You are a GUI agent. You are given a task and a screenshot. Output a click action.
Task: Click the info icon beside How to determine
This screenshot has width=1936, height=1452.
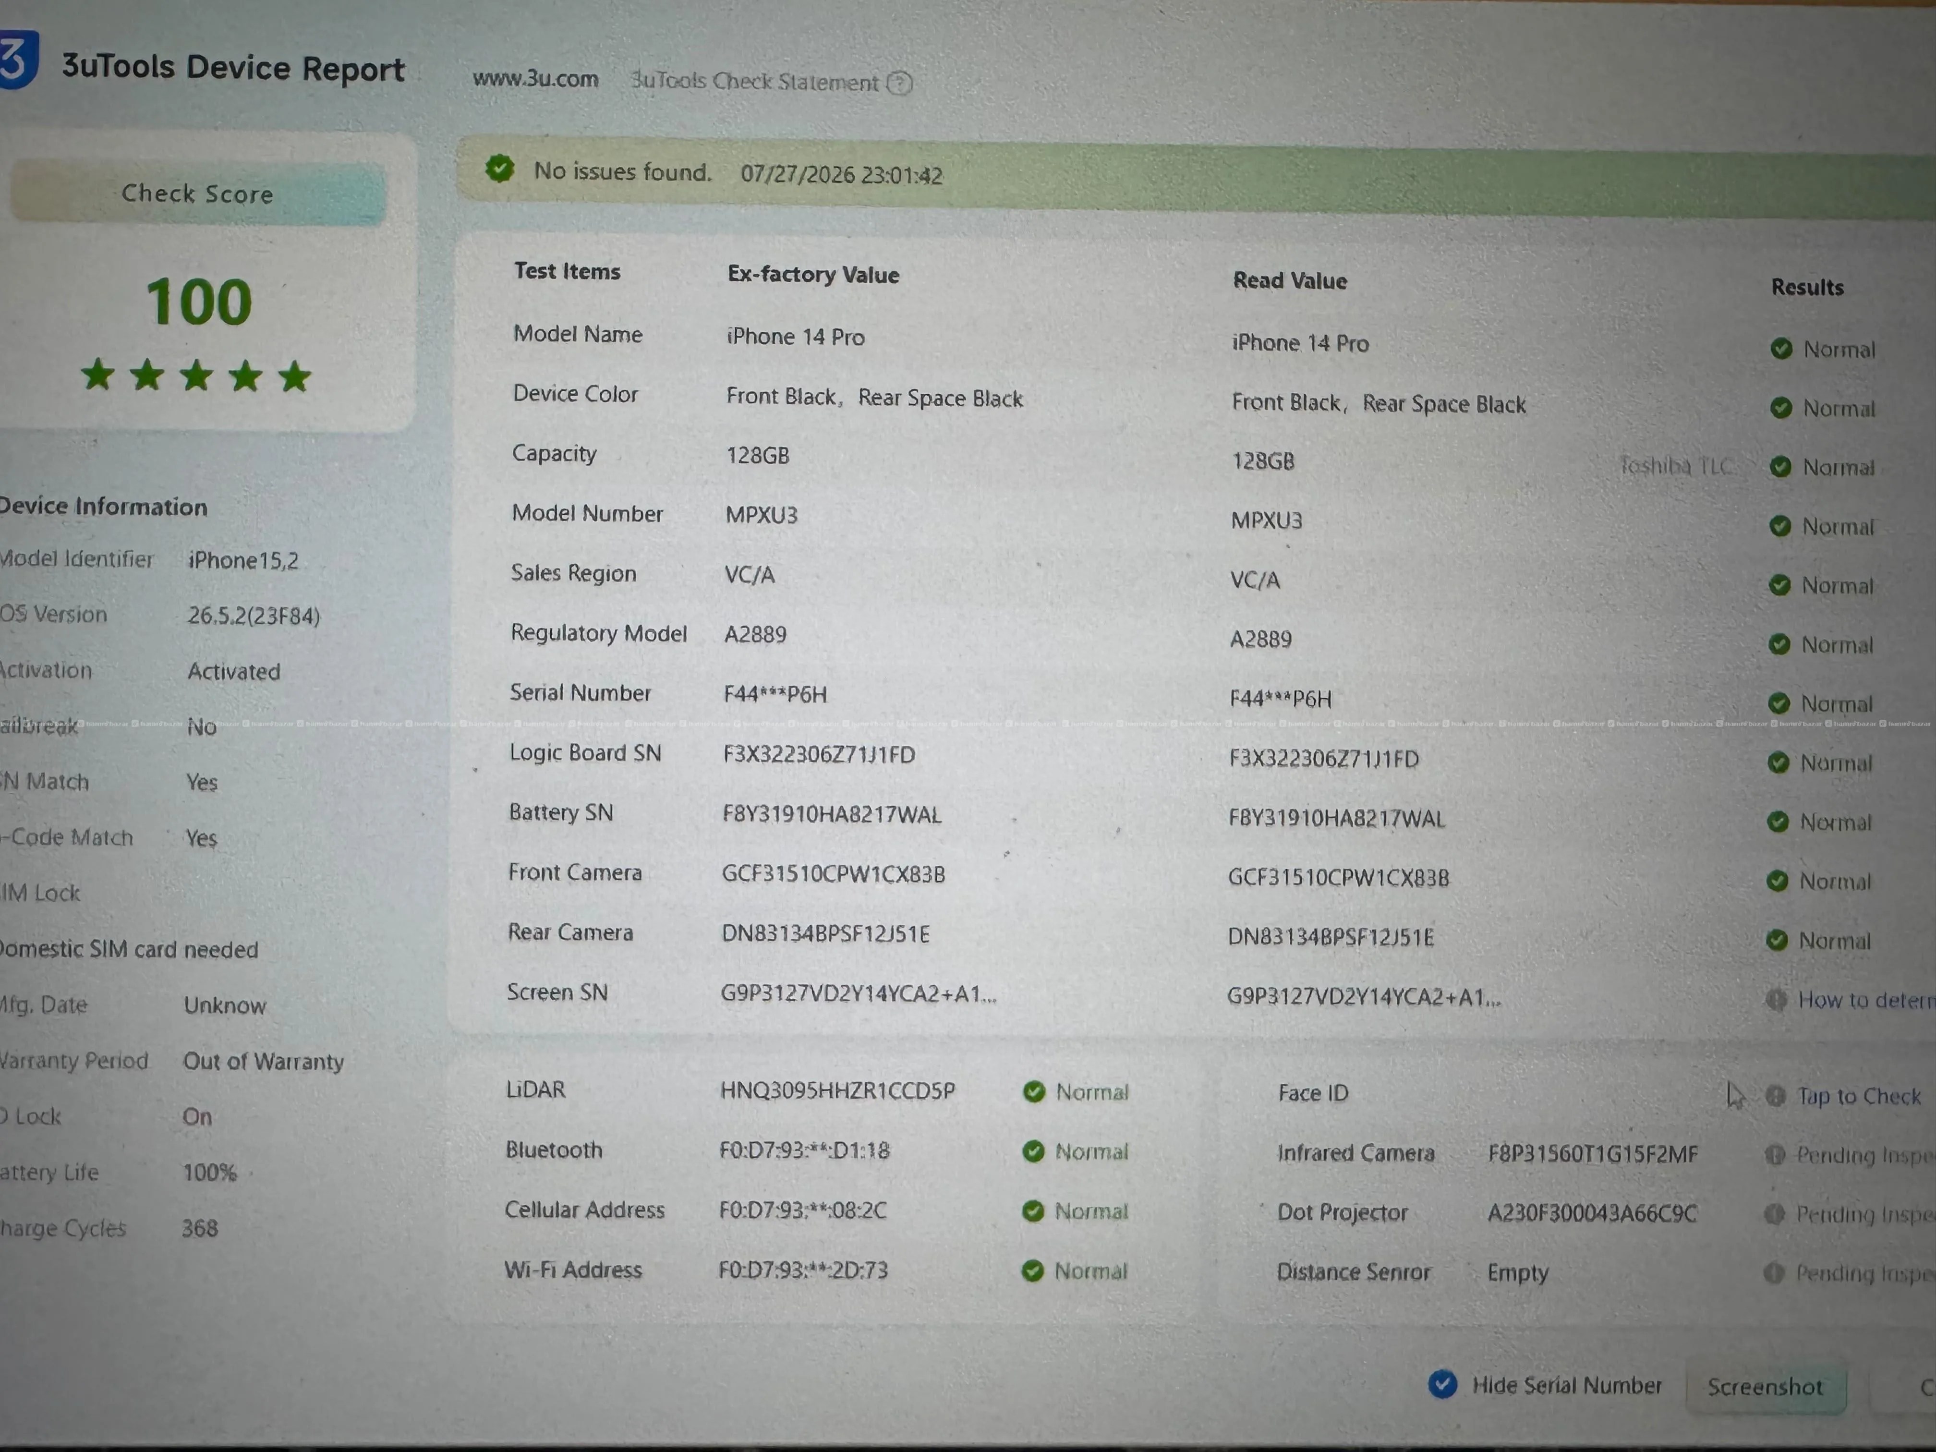pyautogui.click(x=1776, y=999)
